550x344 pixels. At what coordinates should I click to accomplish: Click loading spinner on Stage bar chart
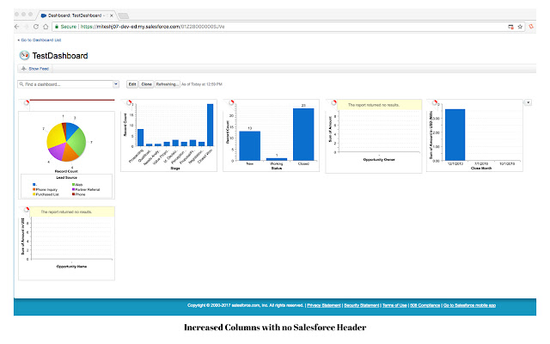129,102
